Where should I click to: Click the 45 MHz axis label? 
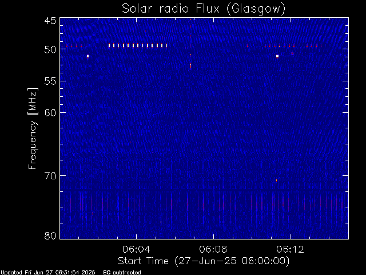(50, 21)
